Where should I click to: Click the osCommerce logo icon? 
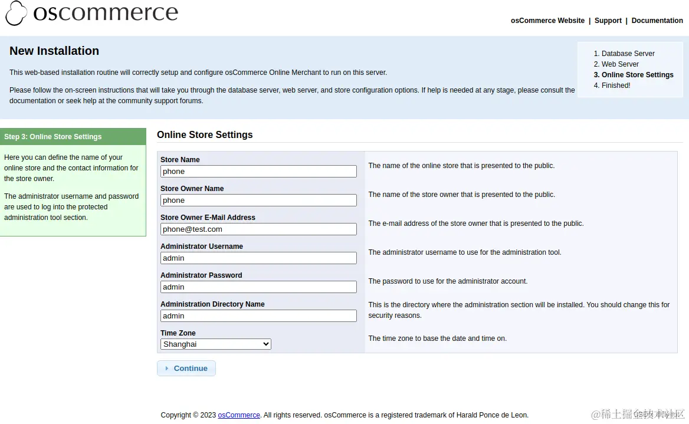16,13
